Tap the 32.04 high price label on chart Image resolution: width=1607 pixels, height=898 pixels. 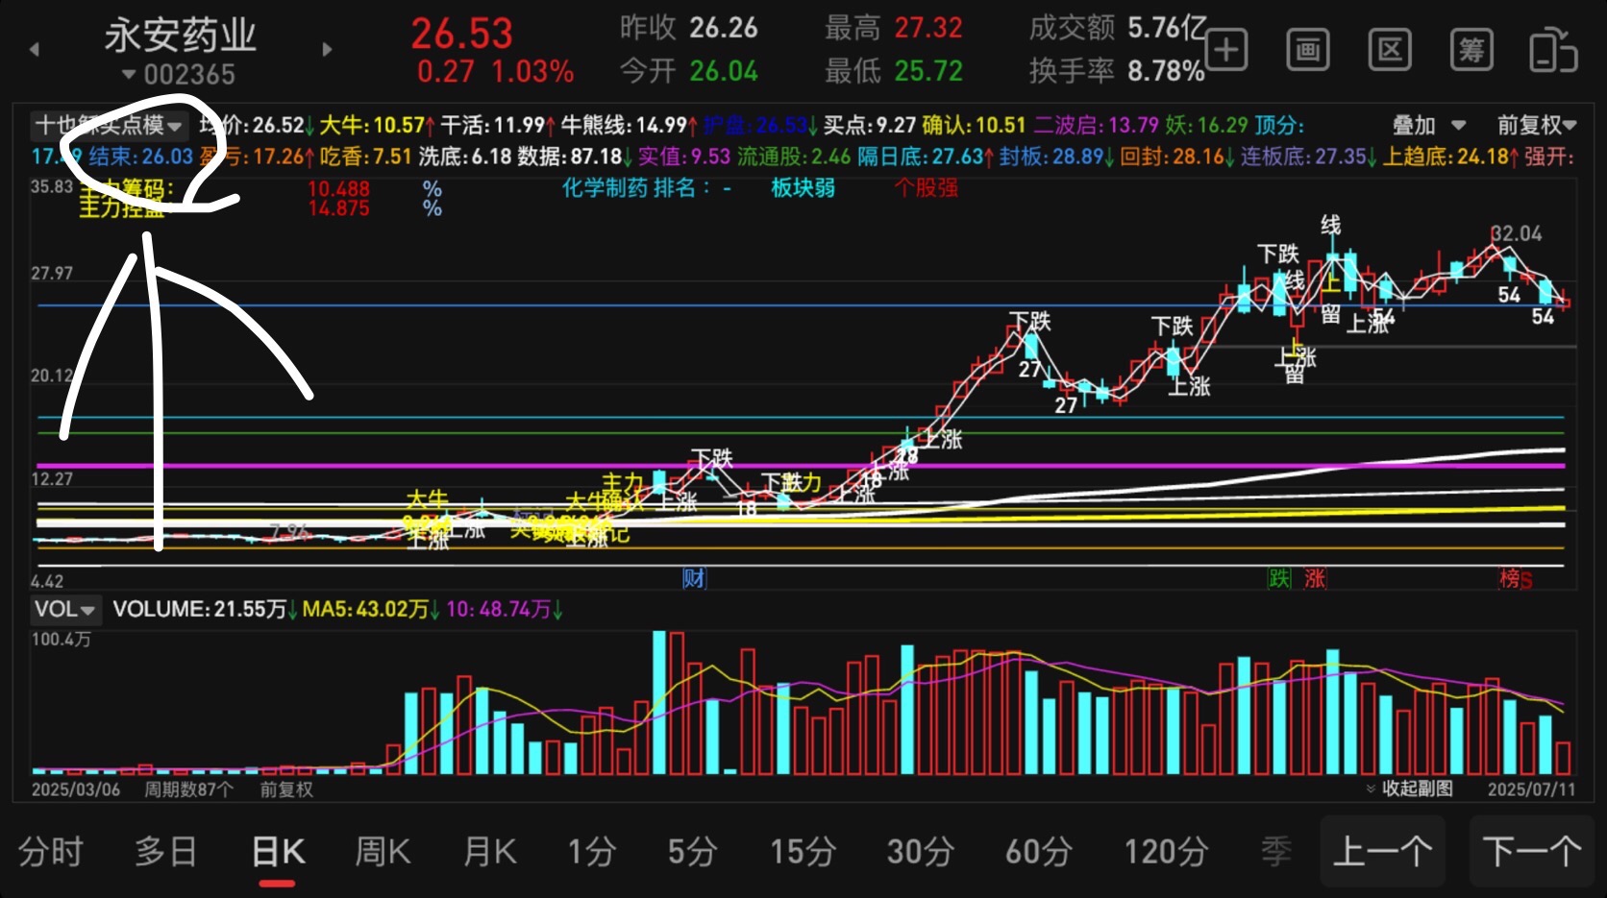(x=1517, y=234)
